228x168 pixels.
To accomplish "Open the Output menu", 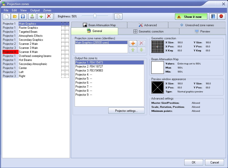I will click(x=35, y=10).
